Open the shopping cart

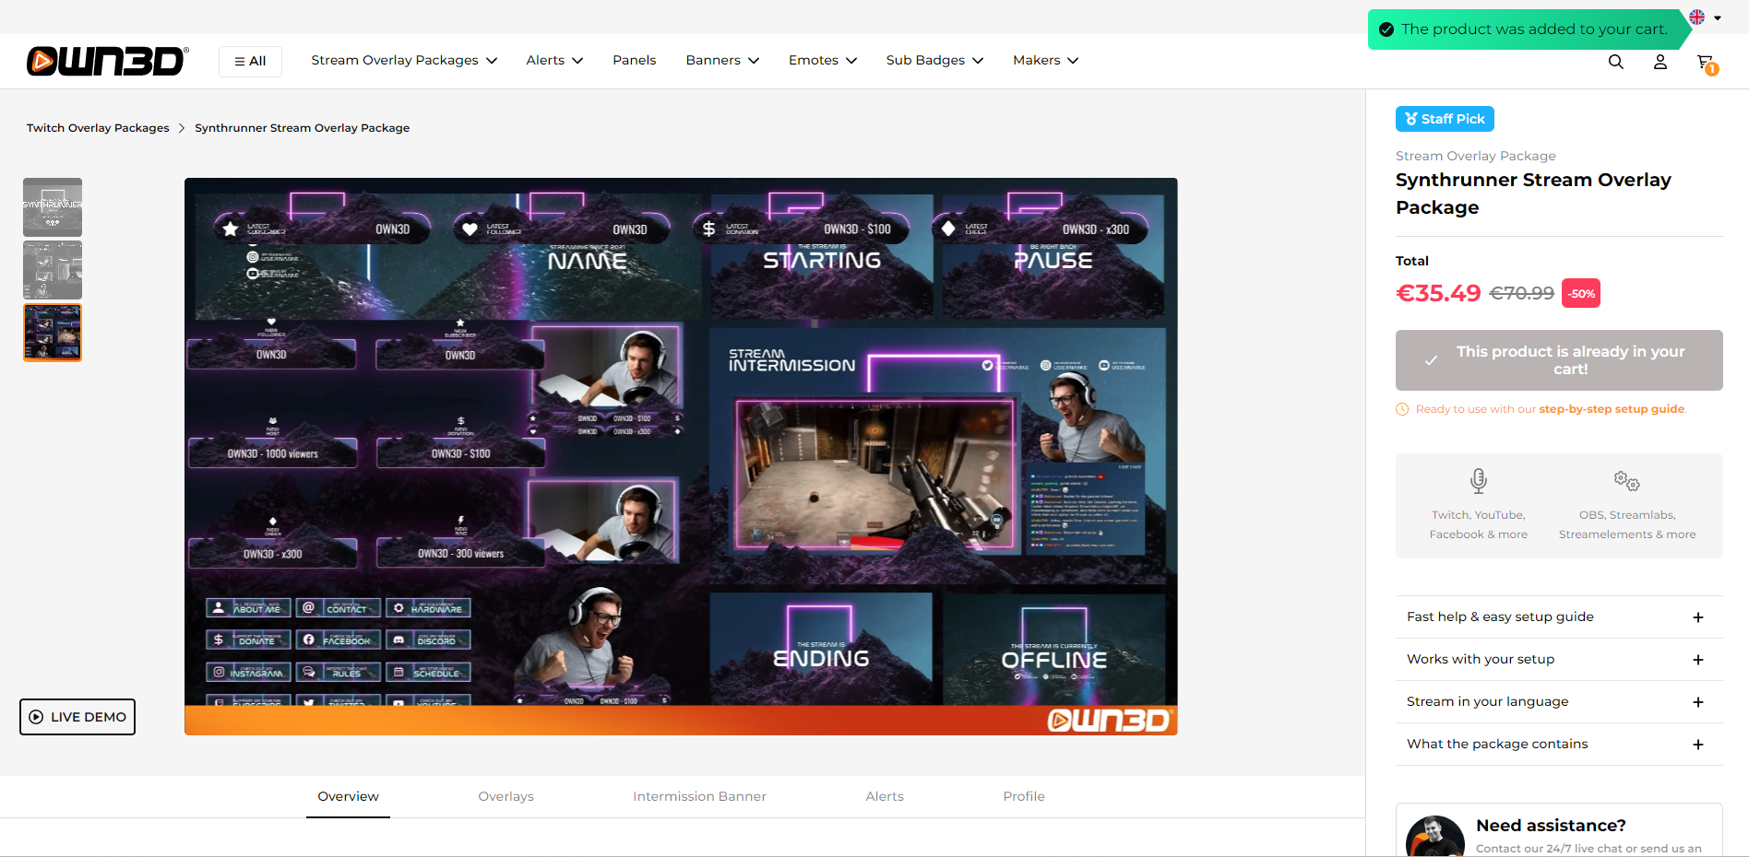pyautogui.click(x=1704, y=61)
